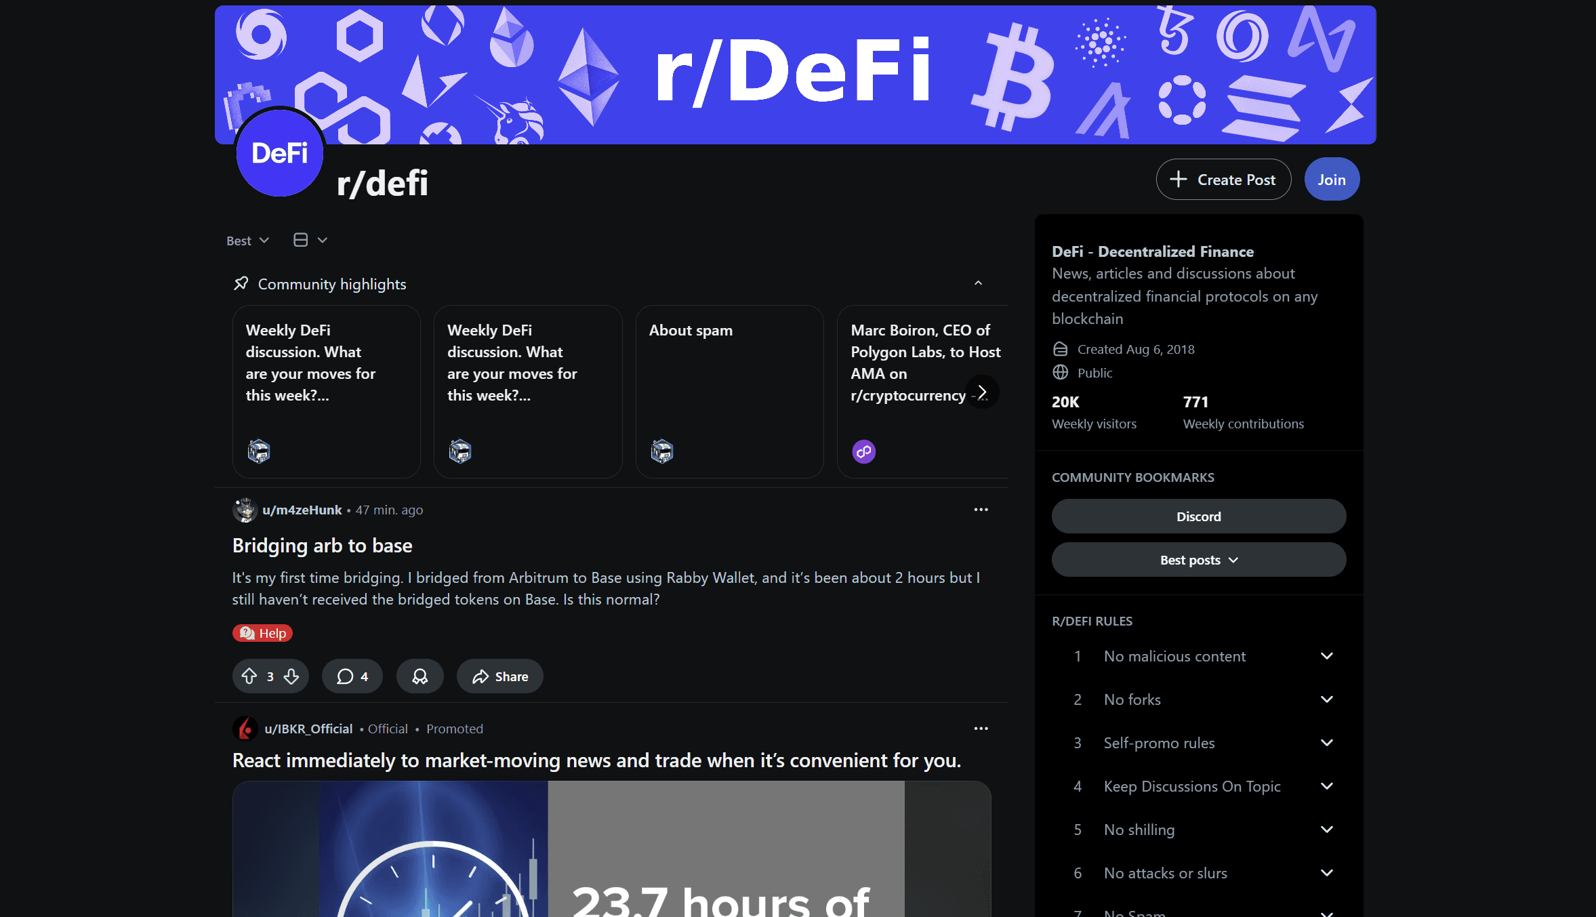Open options menu for IBKR promoted post
This screenshot has height=917, width=1596.
981,729
